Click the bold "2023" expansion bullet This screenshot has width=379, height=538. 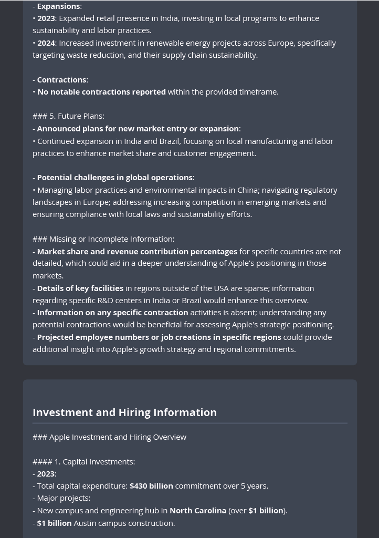click(46, 18)
